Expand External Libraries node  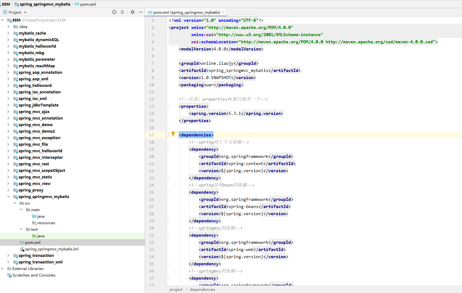point(2,268)
